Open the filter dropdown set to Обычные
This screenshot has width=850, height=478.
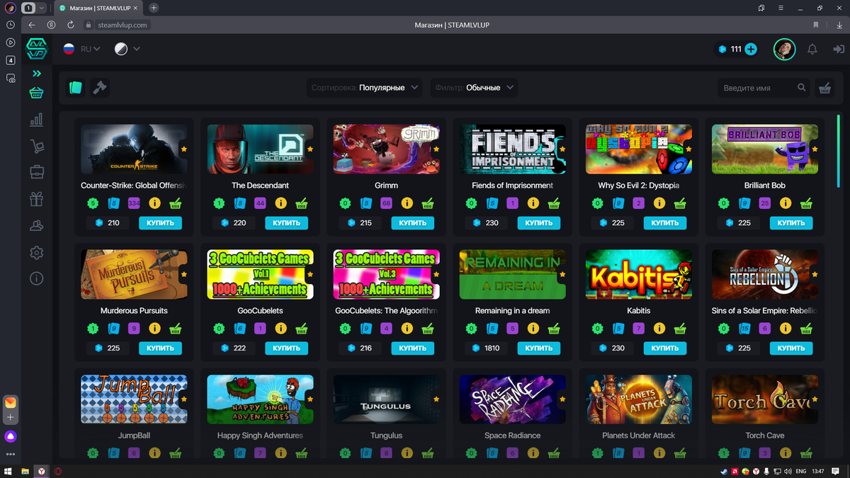(474, 88)
